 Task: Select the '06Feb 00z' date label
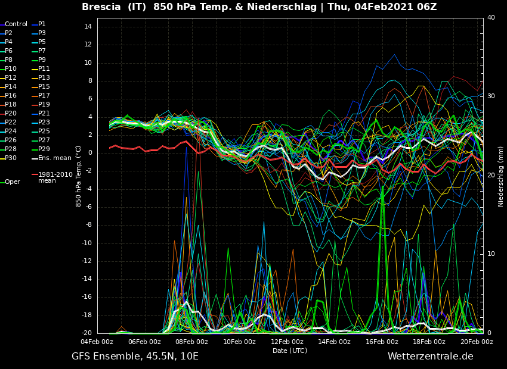point(144,342)
